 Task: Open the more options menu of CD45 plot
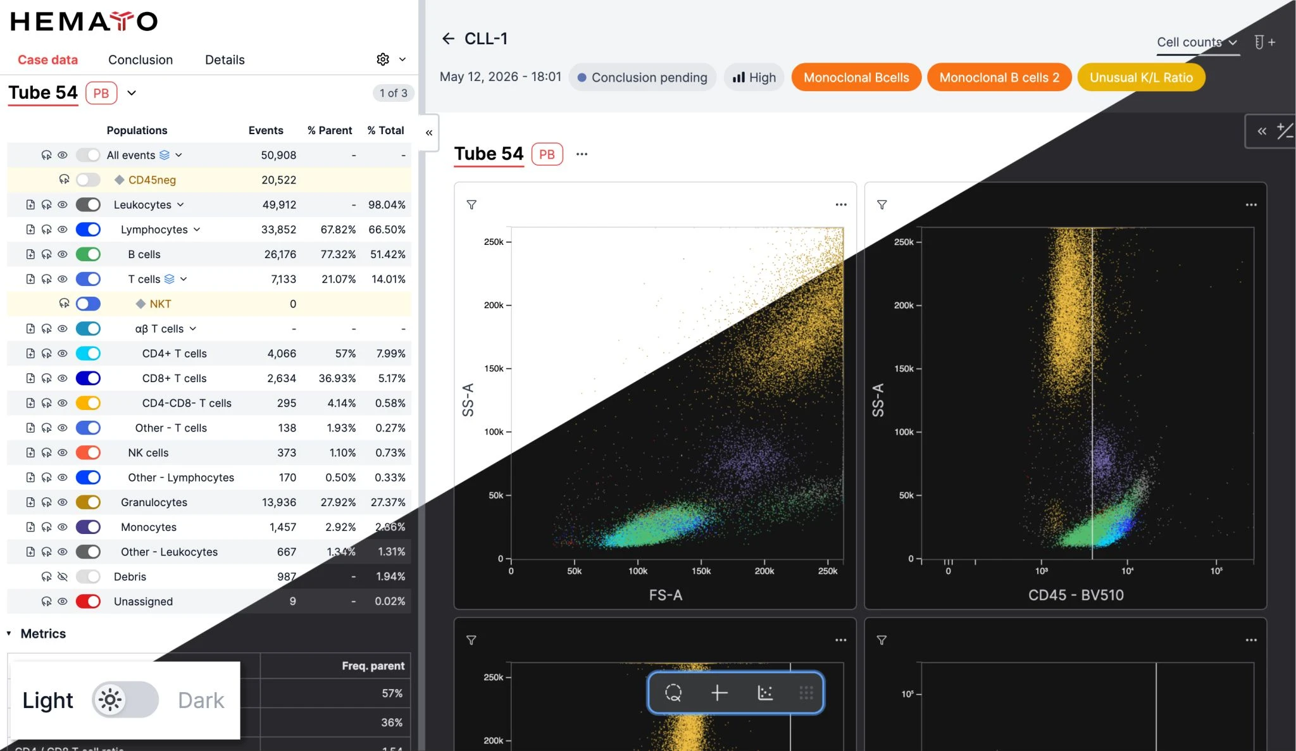[x=1251, y=204]
